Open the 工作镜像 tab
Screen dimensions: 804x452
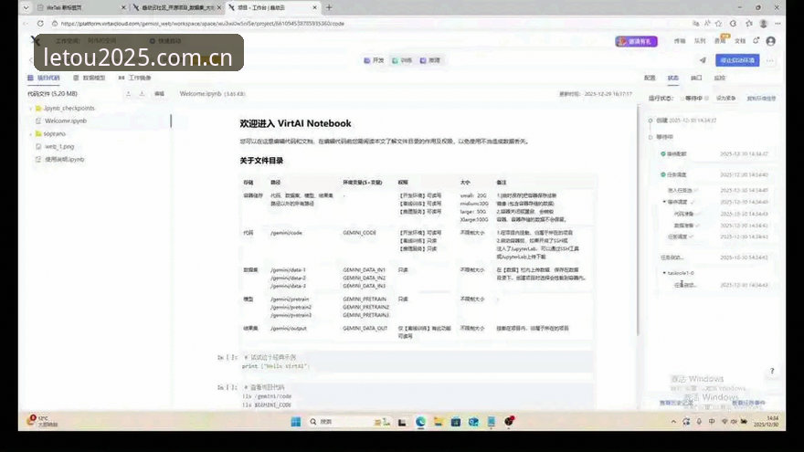click(x=135, y=78)
